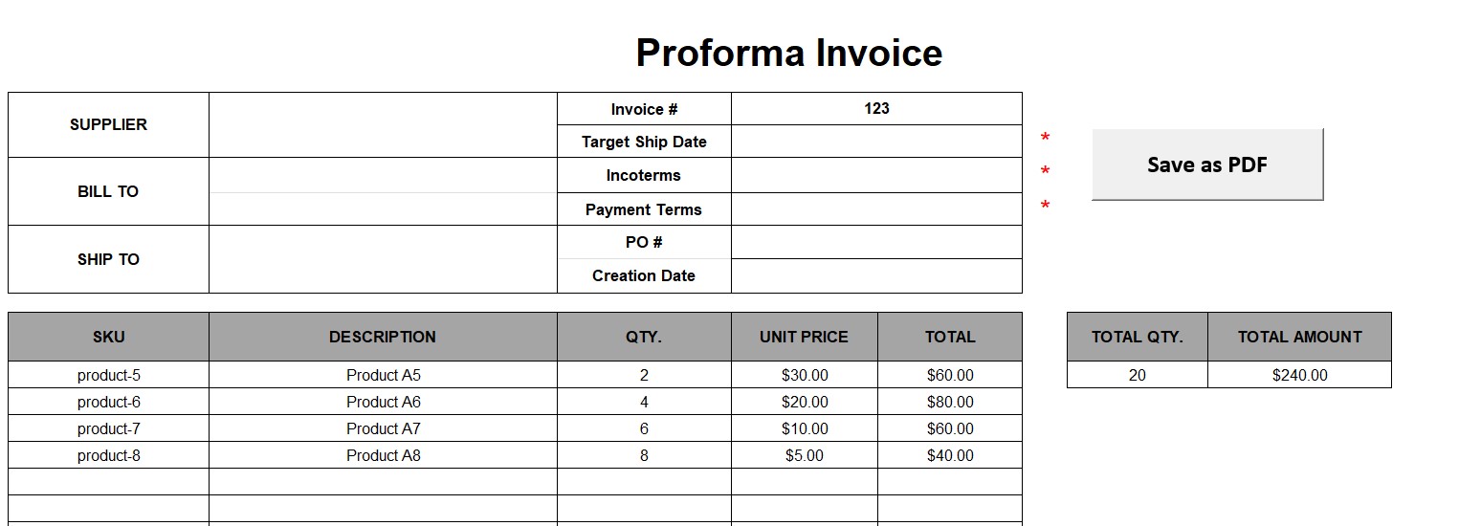The image size is (1459, 526).
Task: Click the Bill To address field
Action: pos(383,191)
